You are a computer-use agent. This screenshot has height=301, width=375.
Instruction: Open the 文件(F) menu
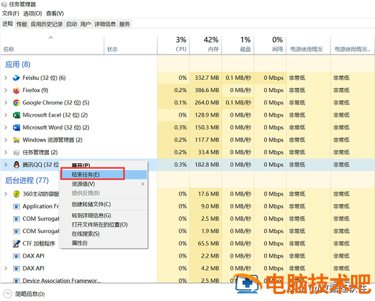point(11,13)
